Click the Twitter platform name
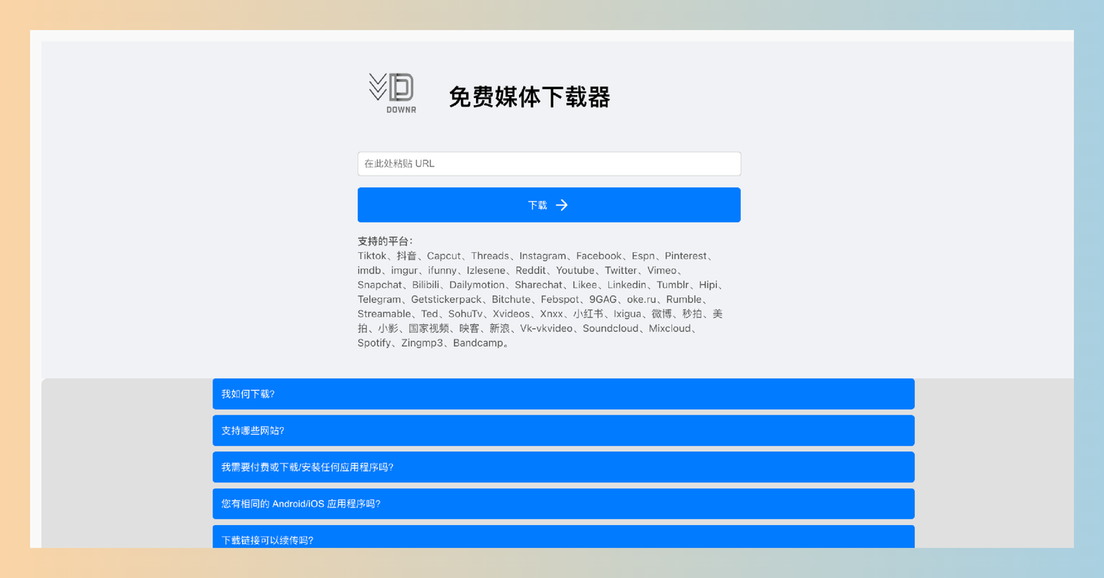Viewport: 1104px width, 578px height. pos(621,270)
